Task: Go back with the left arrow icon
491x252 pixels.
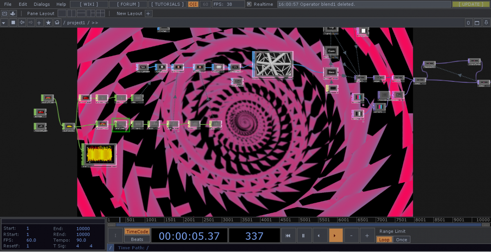Action: pos(22,22)
